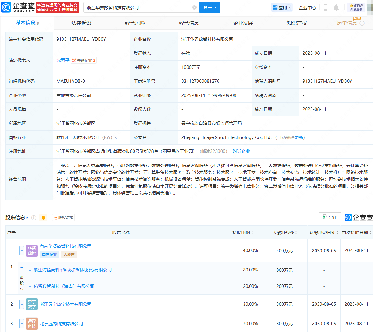Click shareholder info tooltip icon

(x=34, y=218)
